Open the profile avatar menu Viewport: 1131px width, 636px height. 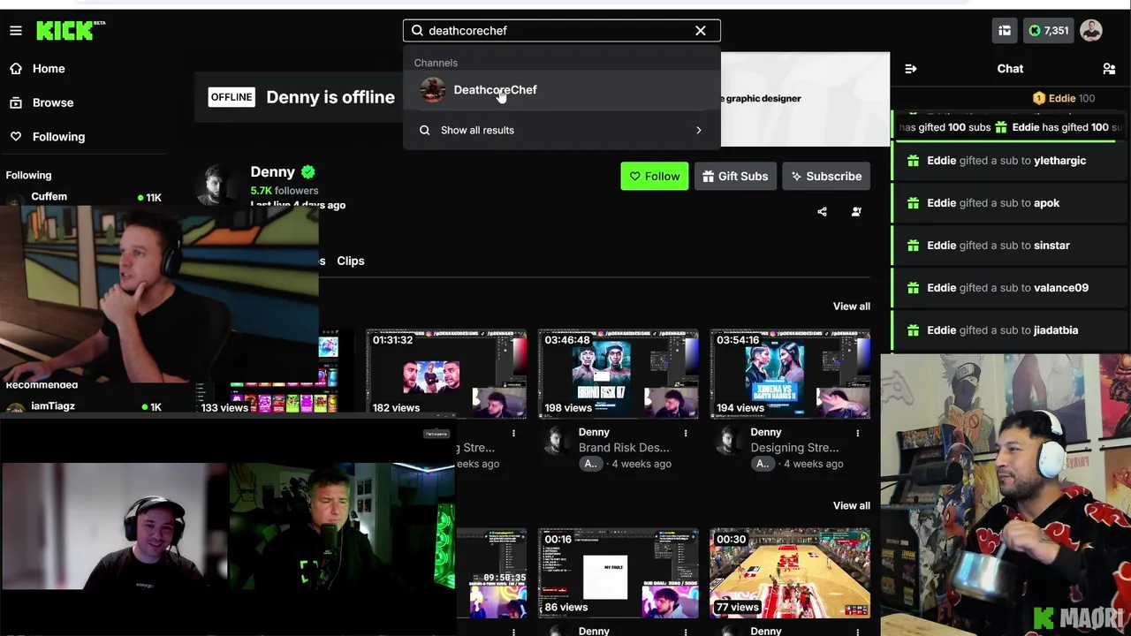[x=1091, y=31]
